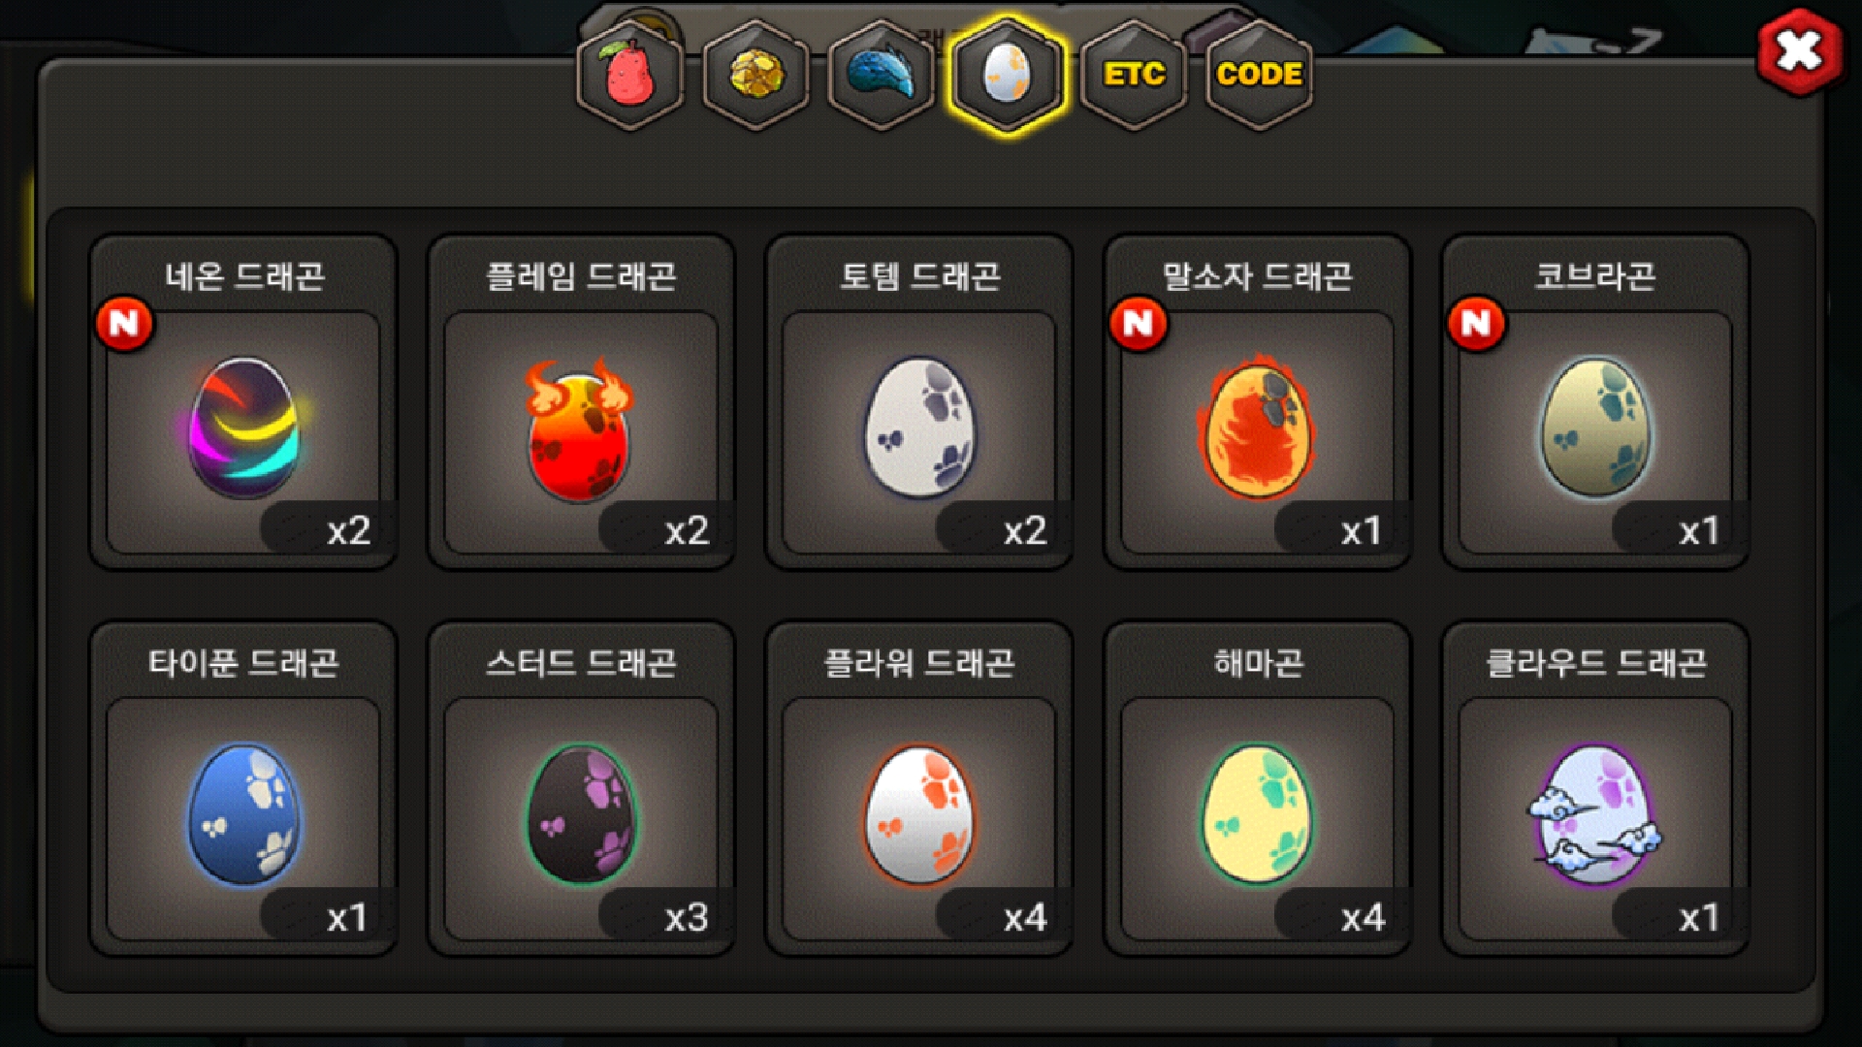Pick the 플라워 드래곤 orange-spotted egg

pyautogui.click(x=919, y=814)
